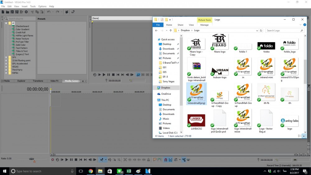Switch to the Transitions tab
Viewport: 311px width, 175px height.
(x=38, y=81)
